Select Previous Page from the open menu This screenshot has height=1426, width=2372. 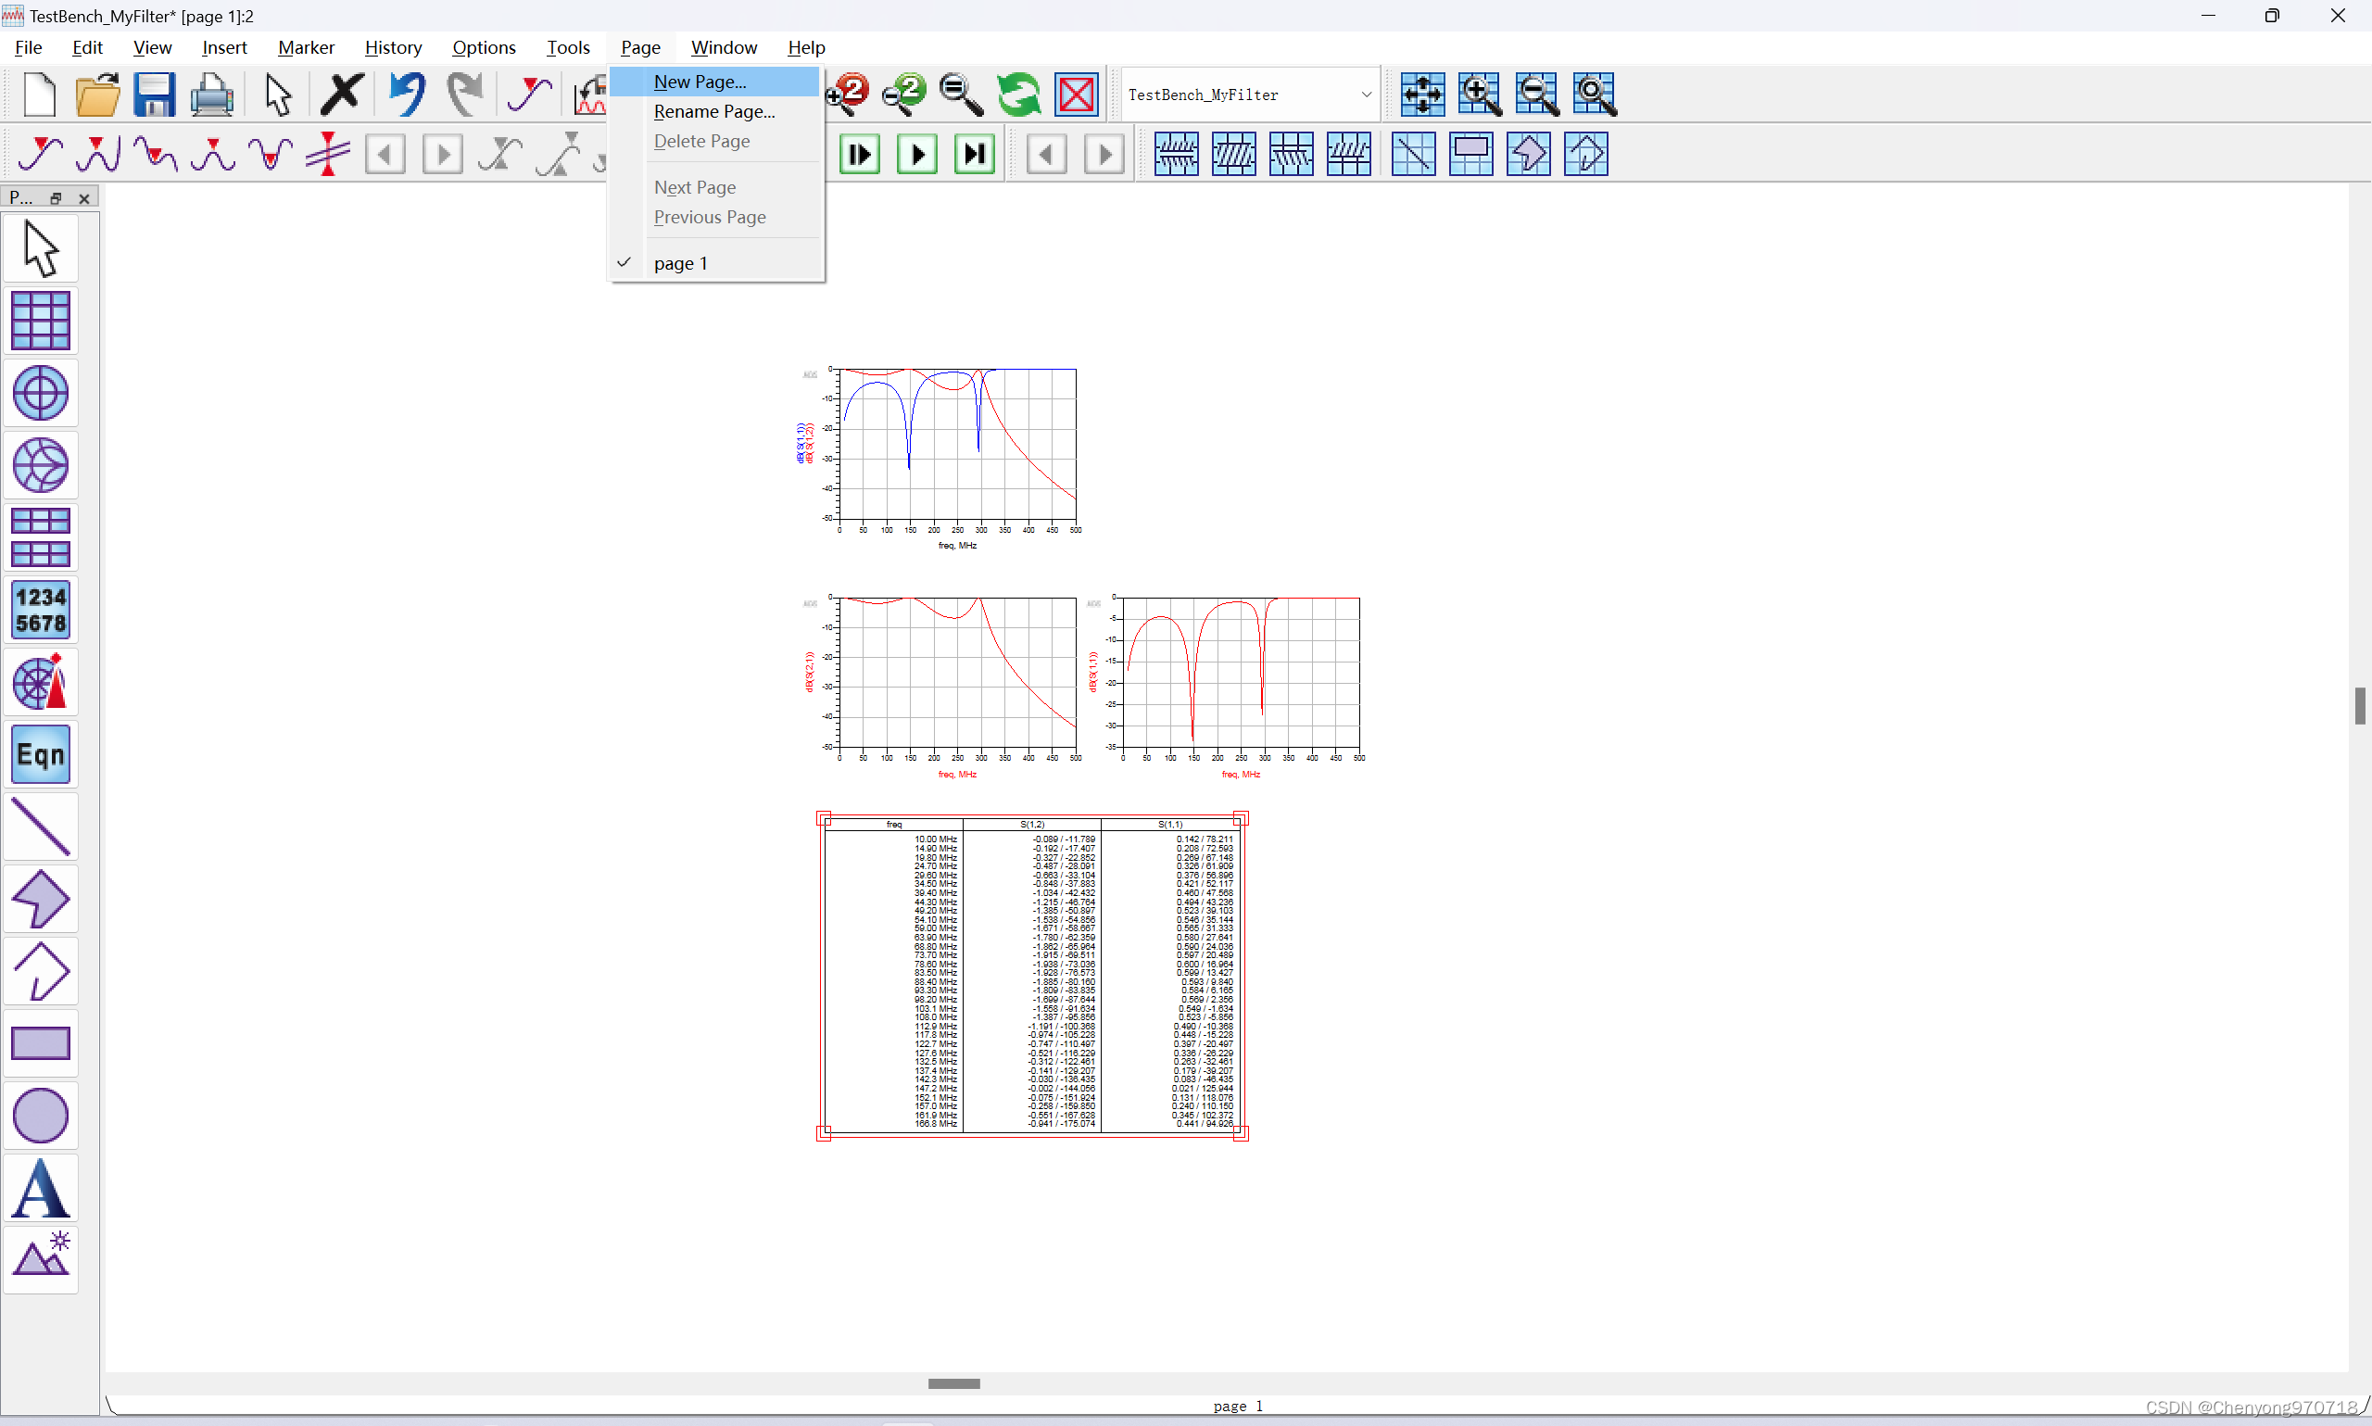pos(709,217)
